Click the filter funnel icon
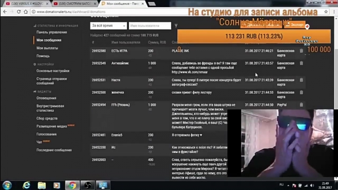338x190 pixels. click(176, 26)
